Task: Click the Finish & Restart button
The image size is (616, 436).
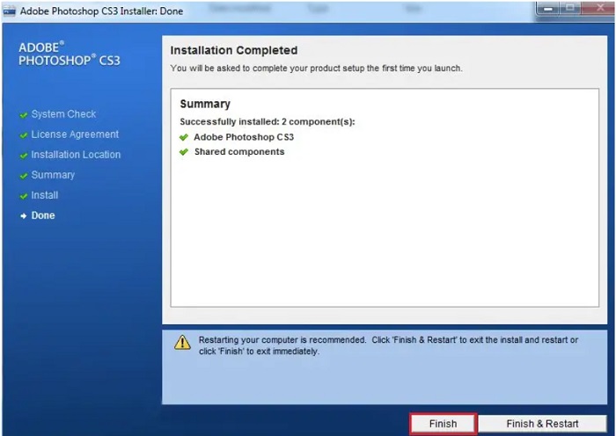Action: pyautogui.click(x=542, y=424)
